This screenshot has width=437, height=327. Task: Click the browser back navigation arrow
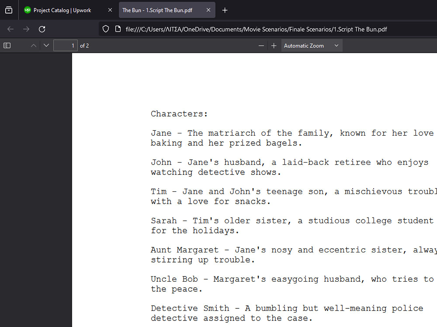[10, 29]
